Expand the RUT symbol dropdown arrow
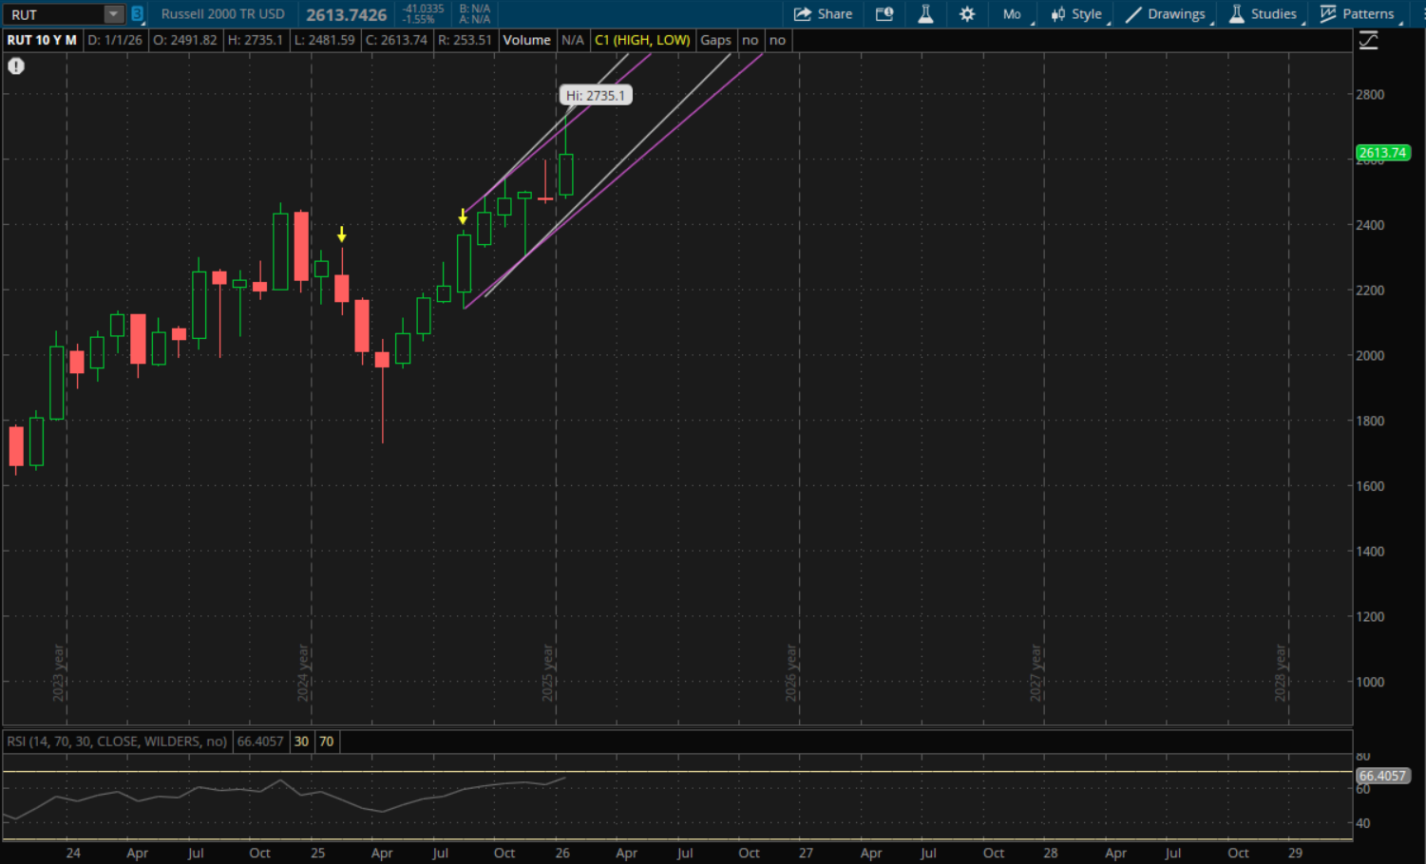The image size is (1426, 864). [113, 14]
